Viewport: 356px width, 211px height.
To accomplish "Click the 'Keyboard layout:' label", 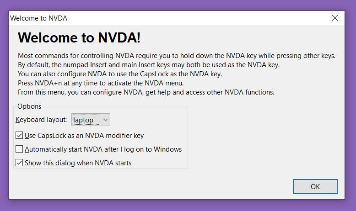I will click(41, 120).
